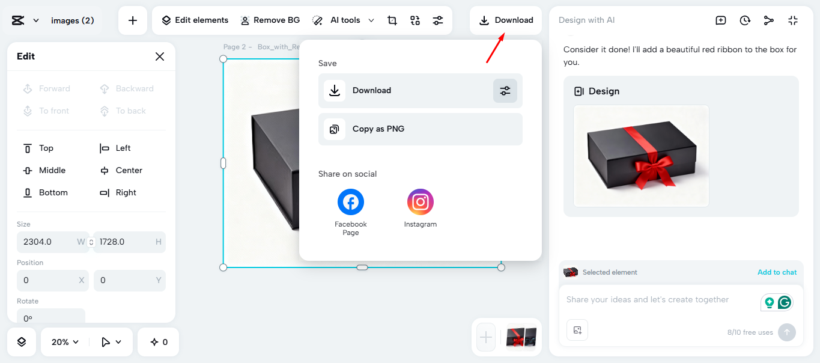Screen dimensions: 820x363
Task: Collapse the Design with AI panel
Action: (793, 20)
